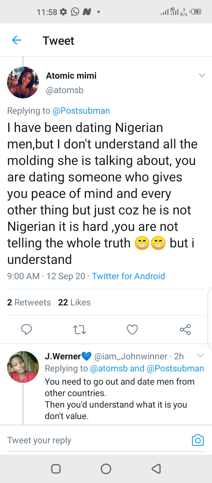View the 2 Retweets list
The width and height of the screenshot is (212, 483).
click(29, 302)
